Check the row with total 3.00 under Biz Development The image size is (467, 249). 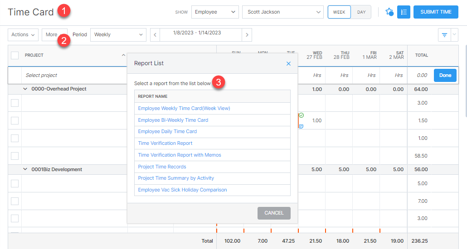[x=15, y=218]
